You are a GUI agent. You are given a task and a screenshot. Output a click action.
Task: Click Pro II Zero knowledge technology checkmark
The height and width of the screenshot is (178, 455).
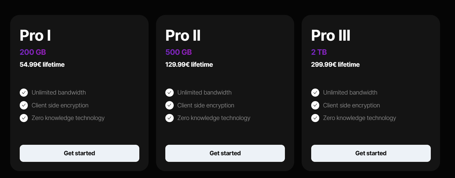pyautogui.click(x=170, y=118)
